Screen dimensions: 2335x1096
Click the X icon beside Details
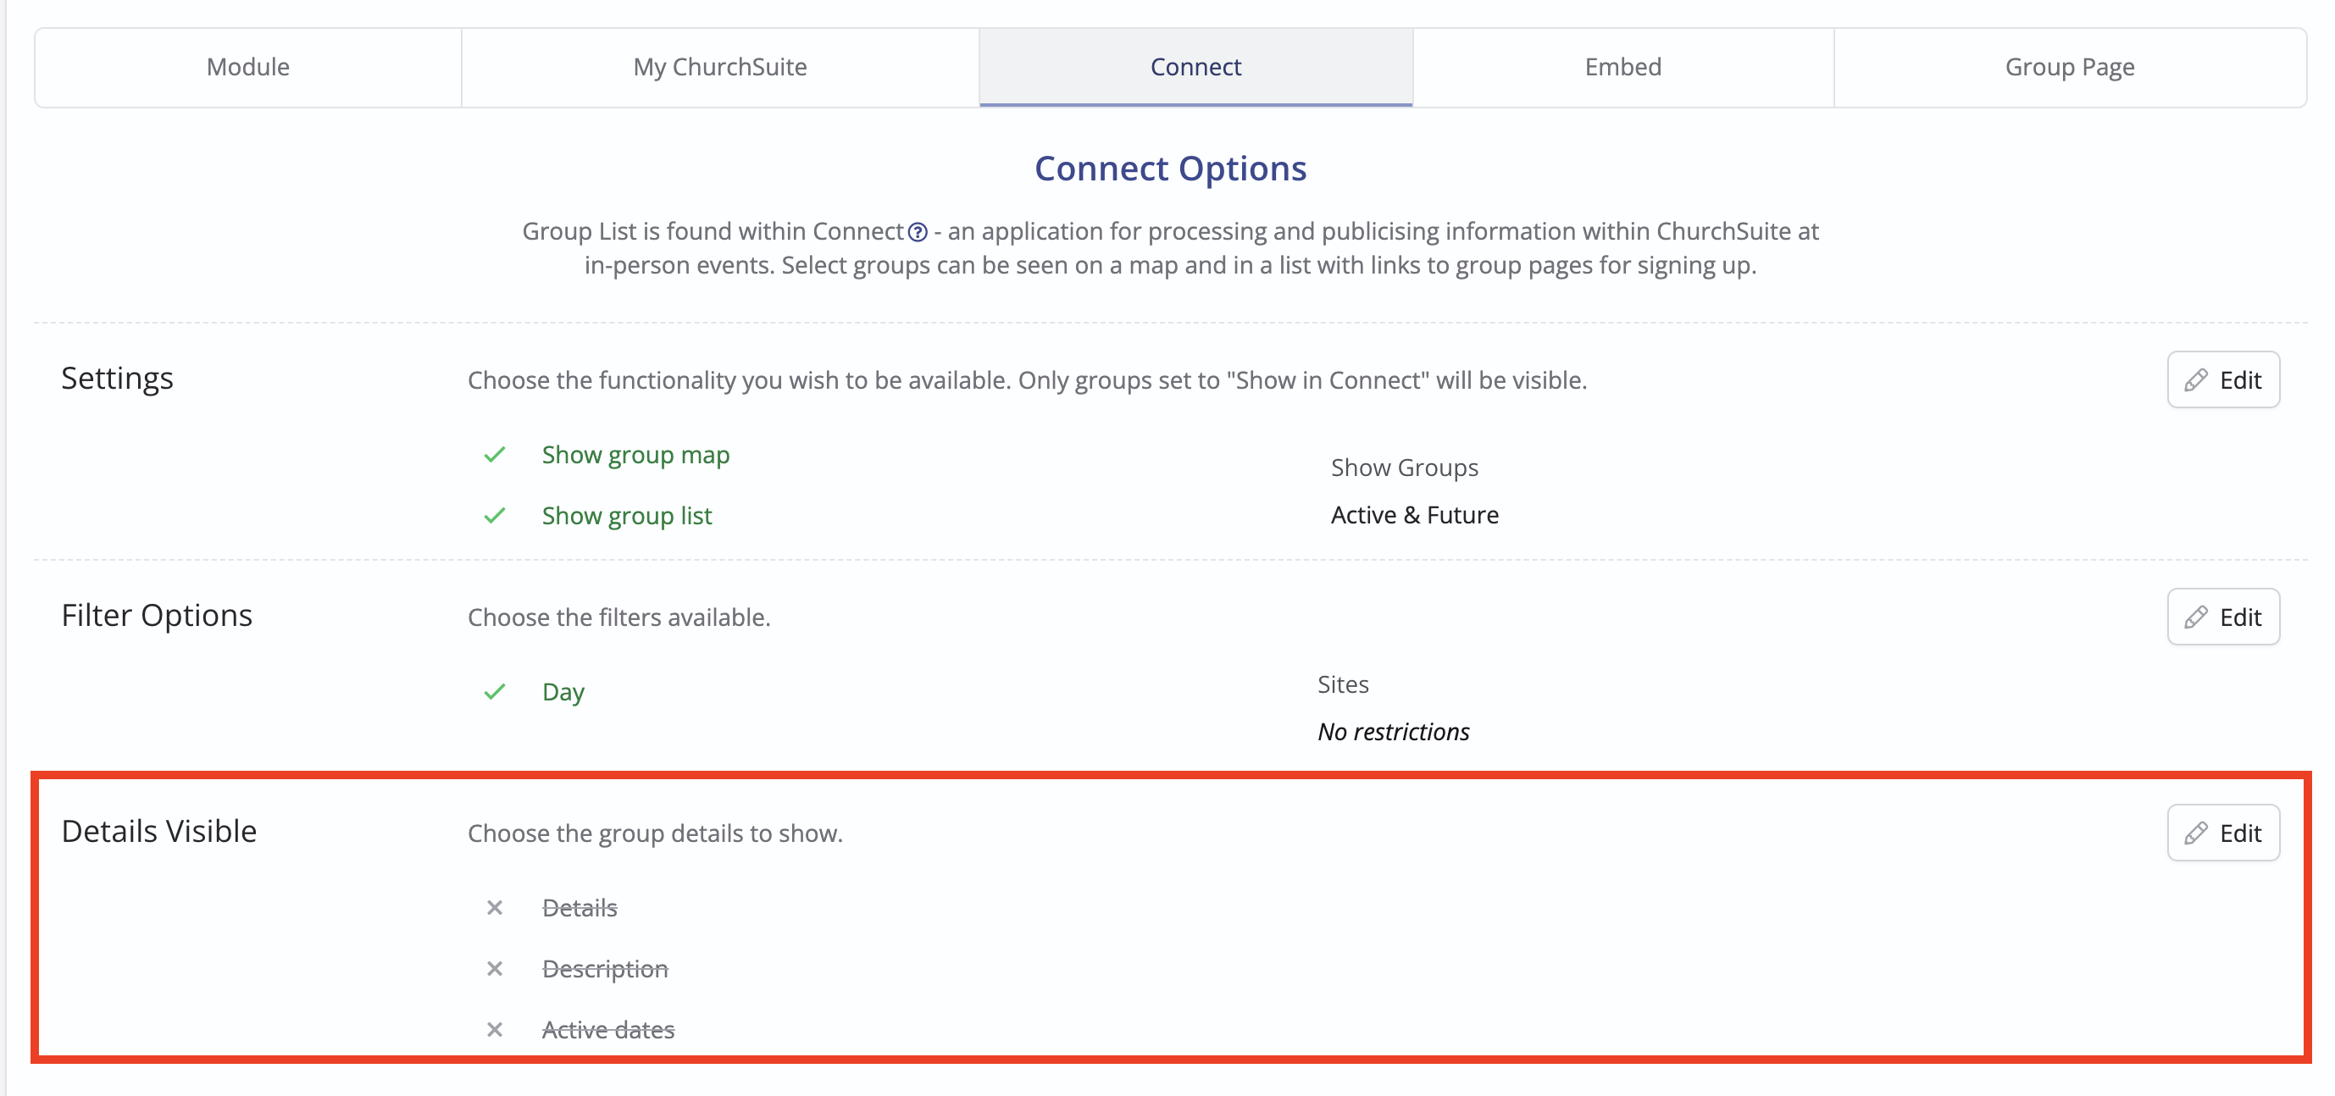pos(494,907)
